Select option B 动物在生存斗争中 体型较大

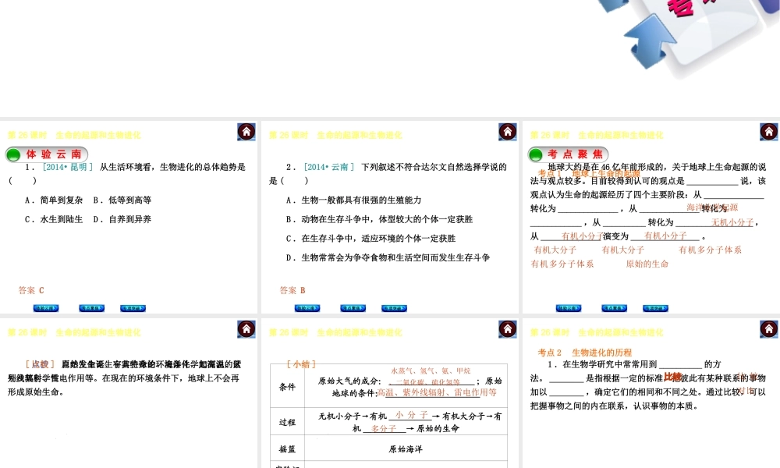pyautogui.click(x=379, y=219)
